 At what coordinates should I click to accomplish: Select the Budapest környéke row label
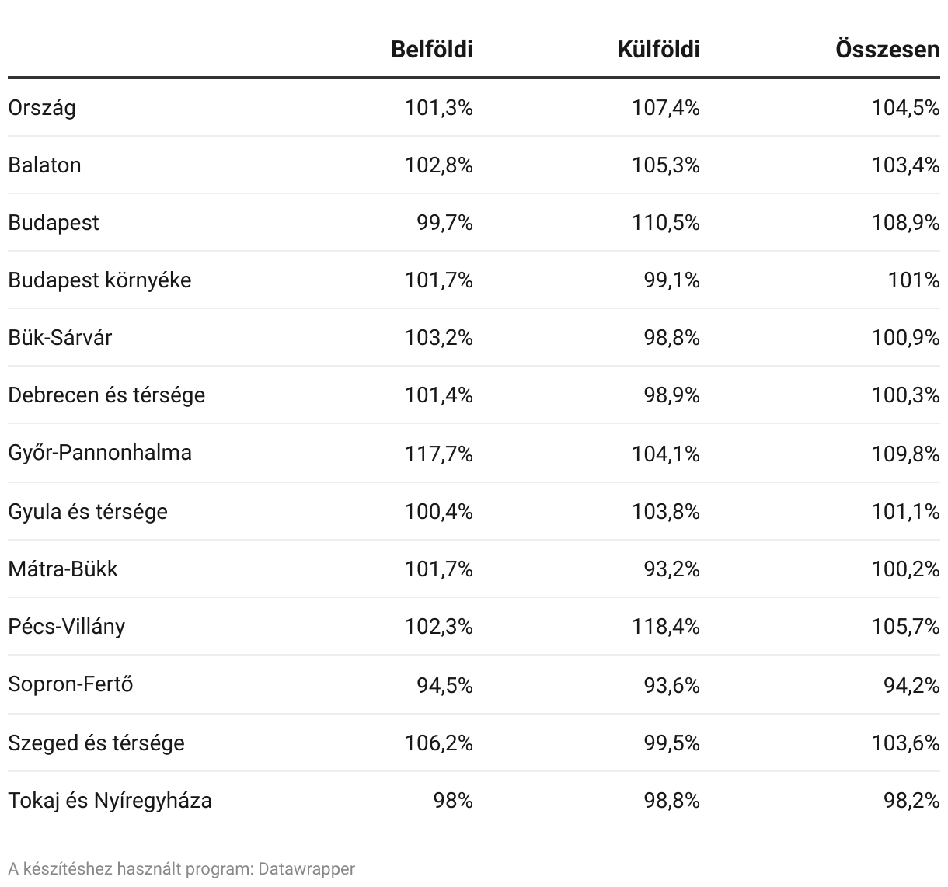(99, 280)
